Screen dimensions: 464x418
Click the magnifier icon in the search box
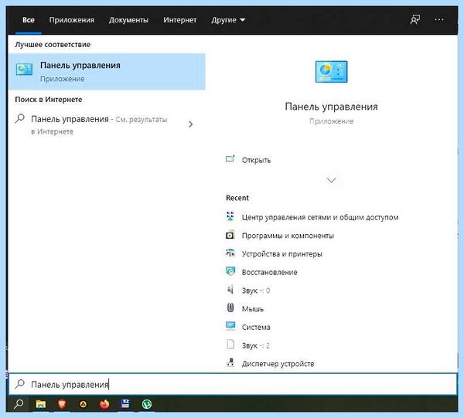(19, 384)
